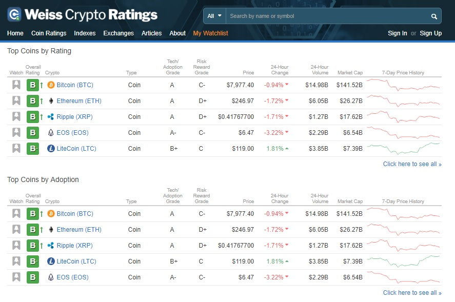The height and width of the screenshot is (302, 455).
Task: Click LiteCoin's green 7-day chart in Rating table
Action: (403, 148)
